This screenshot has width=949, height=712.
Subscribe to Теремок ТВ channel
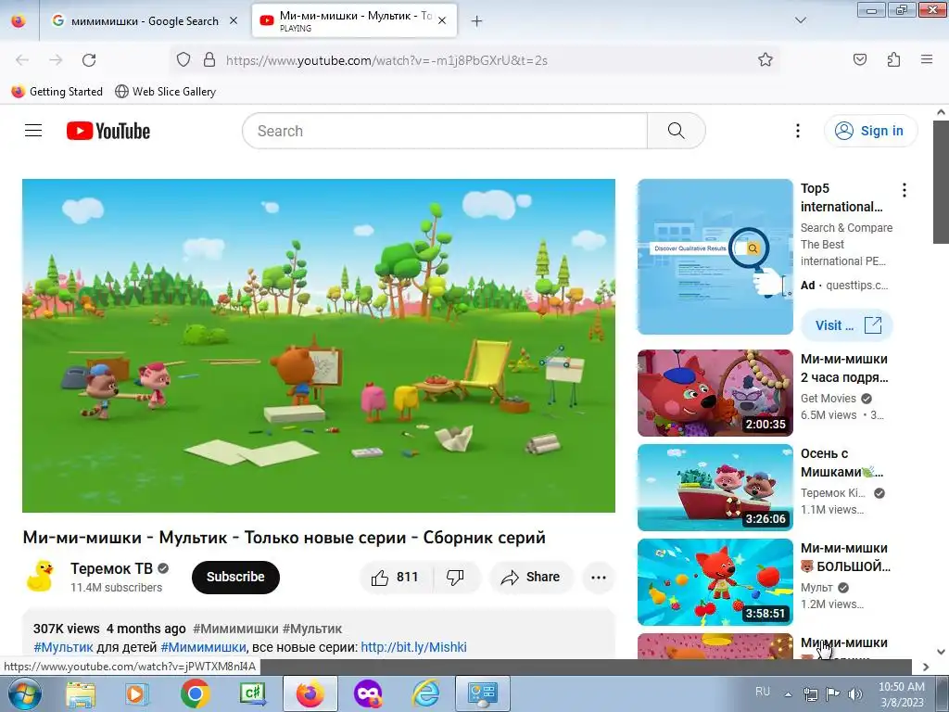(x=235, y=577)
